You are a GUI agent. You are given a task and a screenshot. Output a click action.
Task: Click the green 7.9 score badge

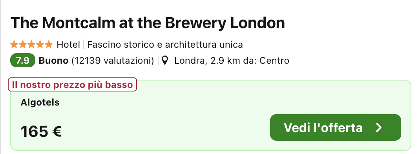[x=22, y=61]
